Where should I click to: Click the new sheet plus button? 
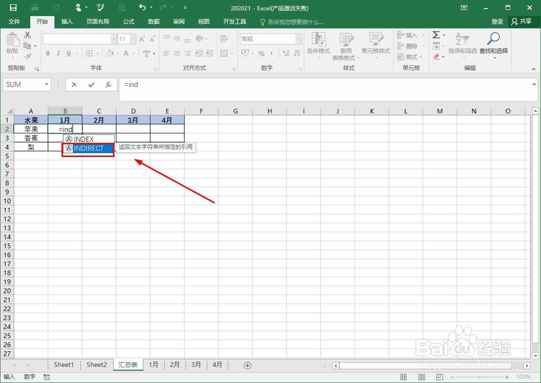pyautogui.click(x=247, y=365)
